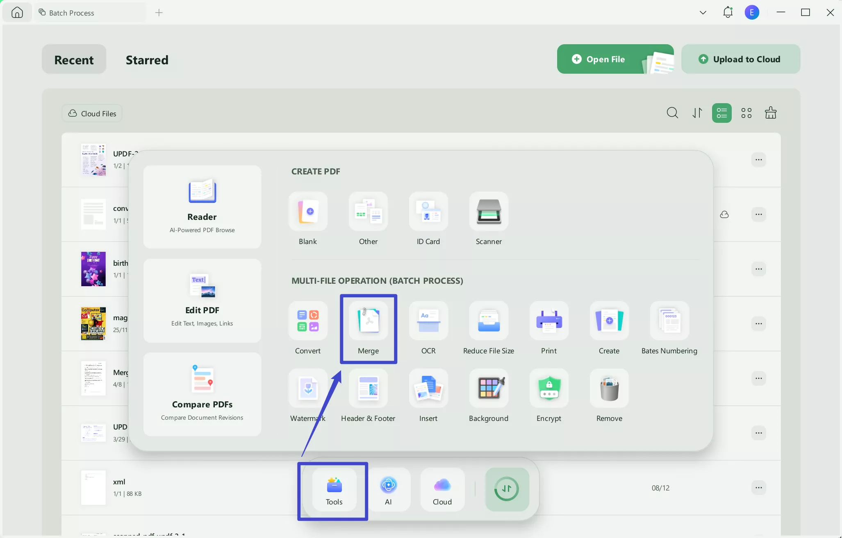
Task: Select the Header & Footer tool
Action: [368, 395]
